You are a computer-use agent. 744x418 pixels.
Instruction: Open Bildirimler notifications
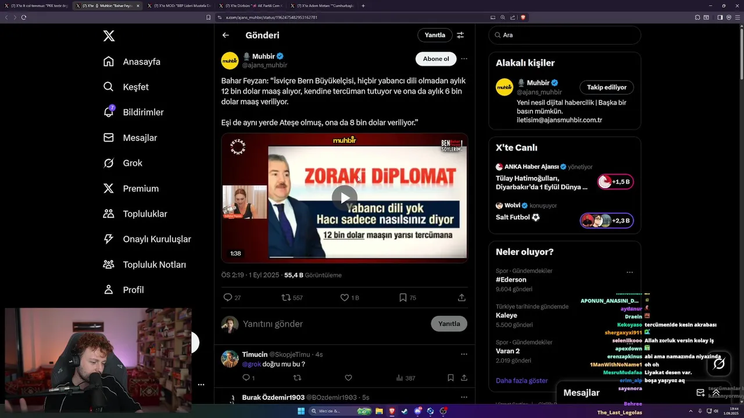133,112
